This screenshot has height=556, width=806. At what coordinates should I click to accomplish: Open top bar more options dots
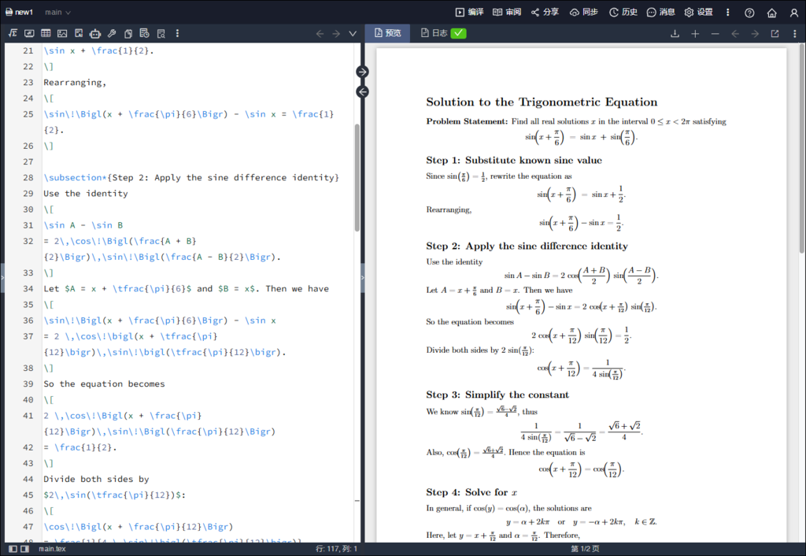tap(727, 13)
